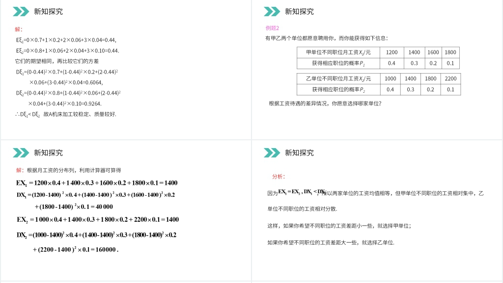The width and height of the screenshot is (503, 283).
Task: Click the 1200 cell in the 甲 salary table
Action: click(391, 52)
